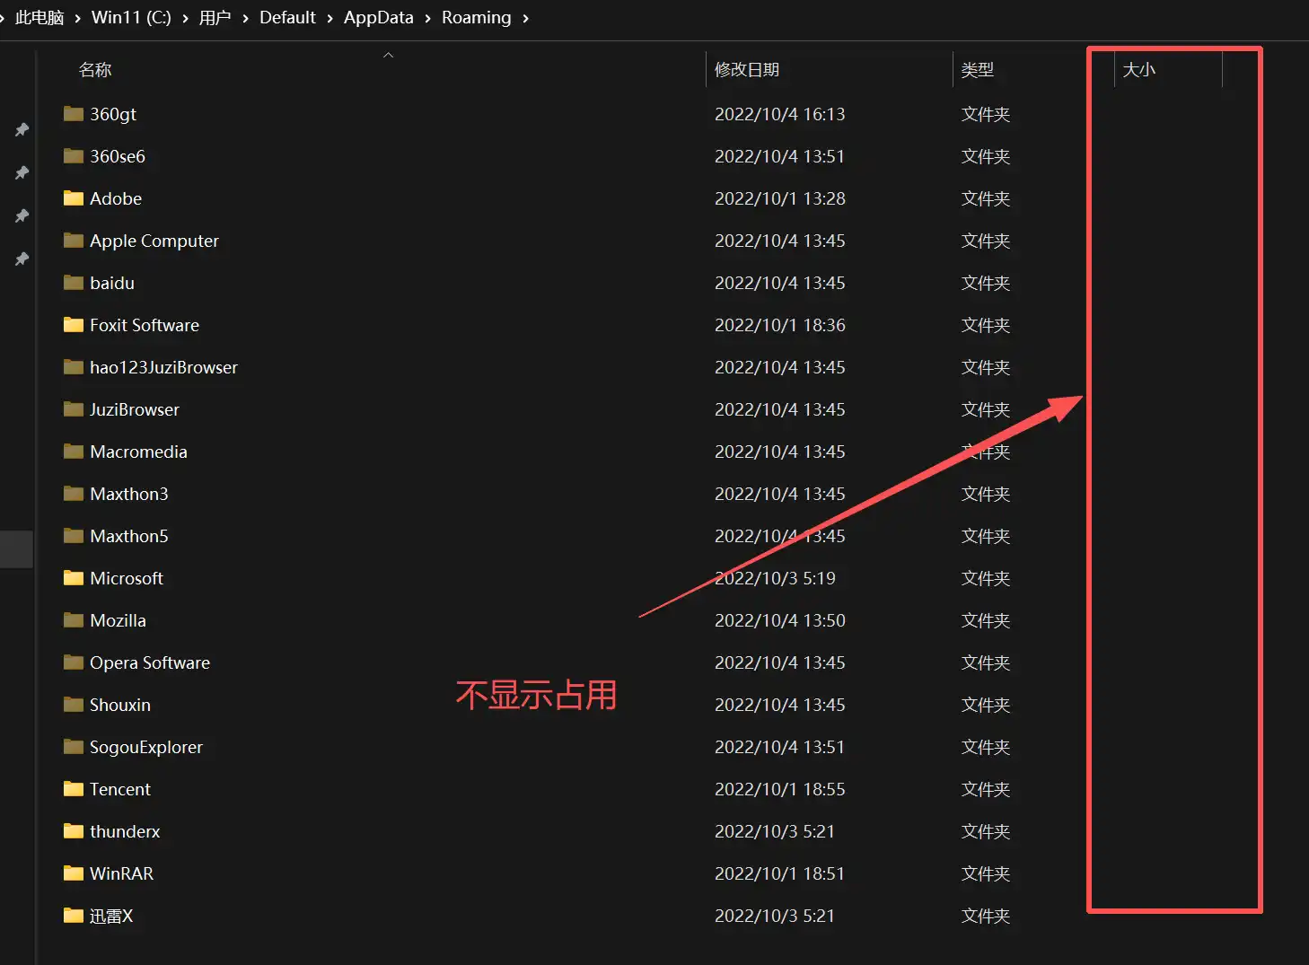The image size is (1309, 965).
Task: Click the Maxthon5 folder icon
Action: 74,536
